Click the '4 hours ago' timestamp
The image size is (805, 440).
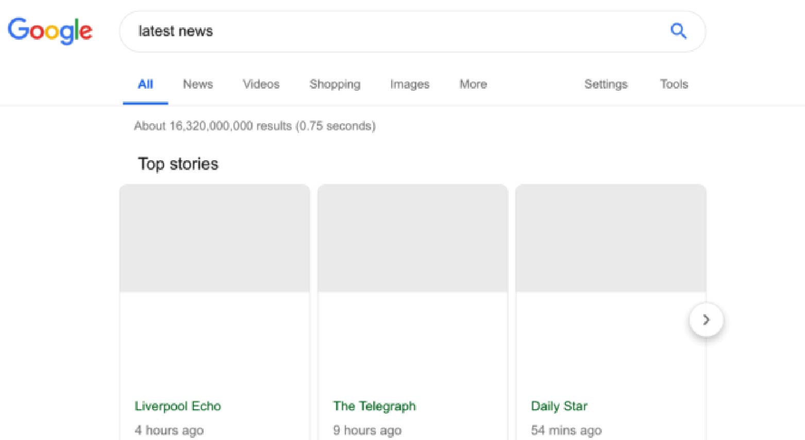point(169,430)
